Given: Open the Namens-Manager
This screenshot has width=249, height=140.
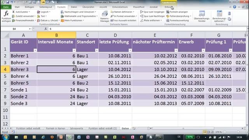Looking at the screenshot, I should point(105,16).
